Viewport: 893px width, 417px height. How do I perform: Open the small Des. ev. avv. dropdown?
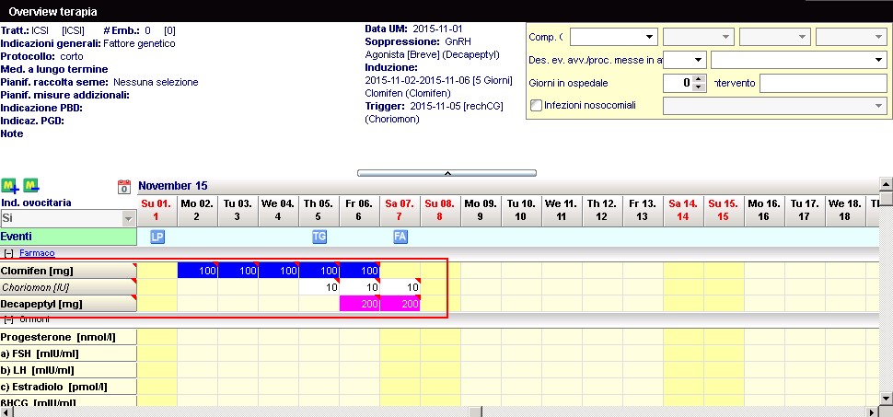685,60
